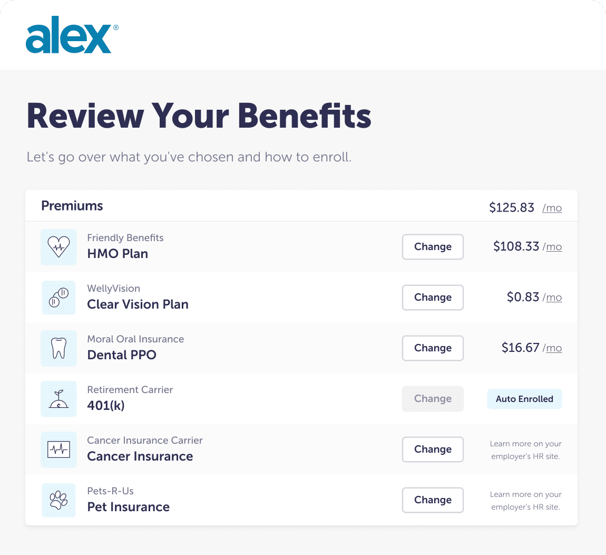Image resolution: width=606 pixels, height=555 pixels.
Task: Click the WellyVision carrier icon thumbnail
Action: point(58,298)
